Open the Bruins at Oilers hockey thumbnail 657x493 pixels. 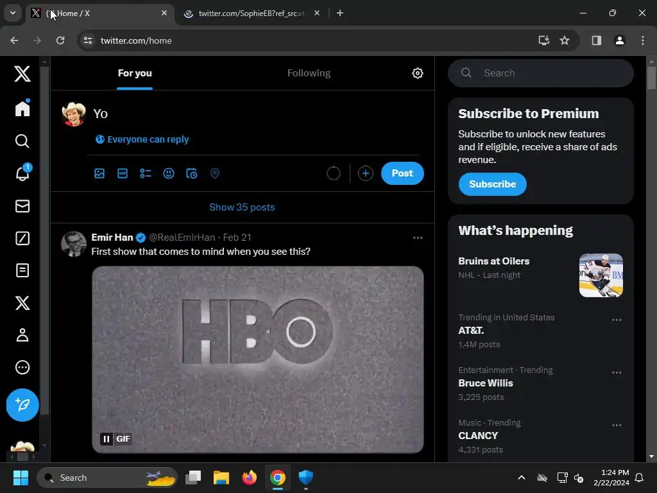601,275
